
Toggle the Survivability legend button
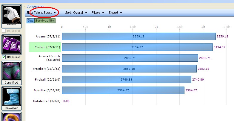pos(45,21)
